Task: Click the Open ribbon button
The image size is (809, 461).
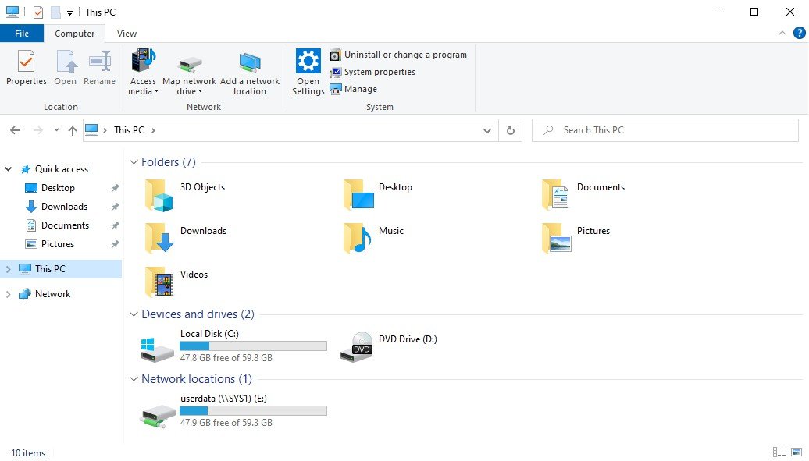Action: click(x=66, y=68)
